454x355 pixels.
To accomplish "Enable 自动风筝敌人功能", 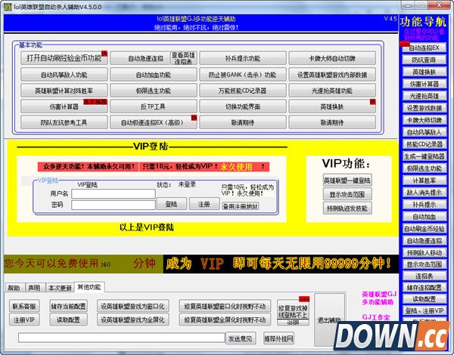I will pos(64,75).
